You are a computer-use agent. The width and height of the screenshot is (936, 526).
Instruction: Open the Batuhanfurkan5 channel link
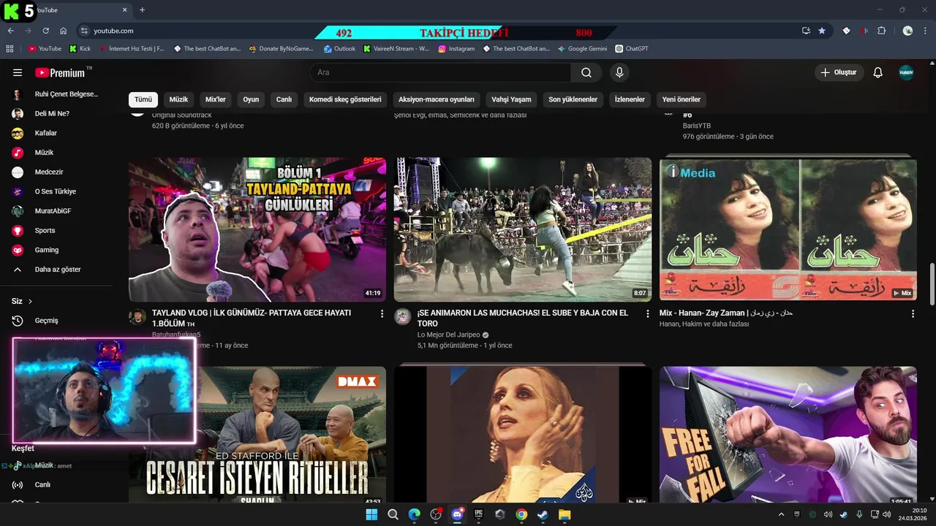(x=176, y=335)
